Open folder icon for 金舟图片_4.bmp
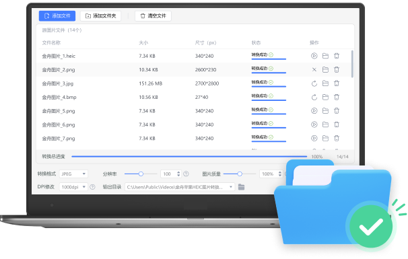This screenshot has height=259, width=408. pos(325,97)
